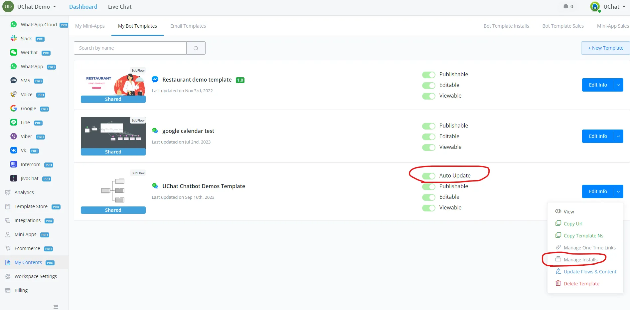Select Update Flows & Content entry
The width and height of the screenshot is (630, 310).
[x=585, y=272]
